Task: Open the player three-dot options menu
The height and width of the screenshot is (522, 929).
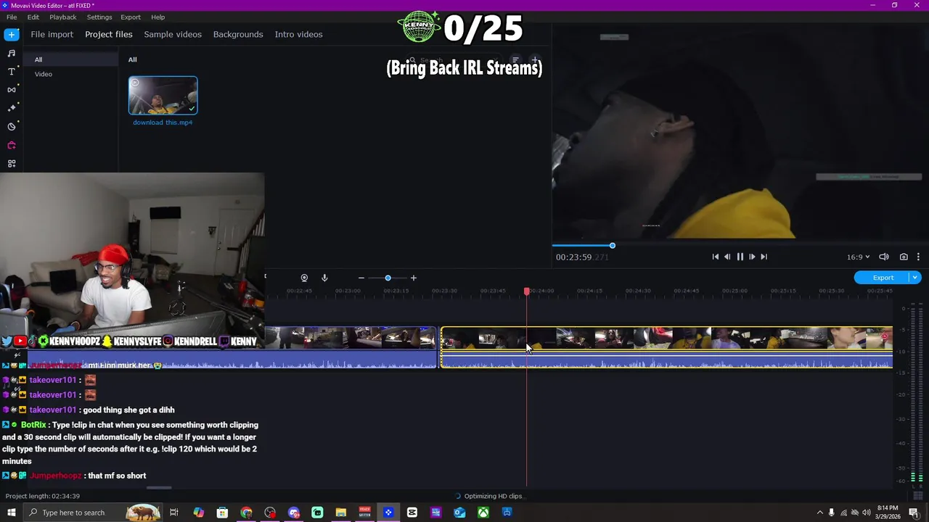Action: point(918,257)
